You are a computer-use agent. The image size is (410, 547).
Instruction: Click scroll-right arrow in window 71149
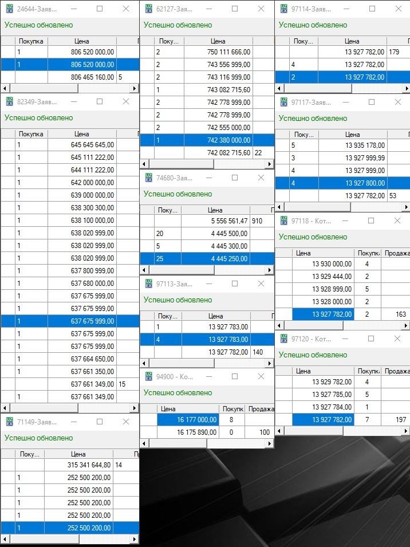[135, 540]
